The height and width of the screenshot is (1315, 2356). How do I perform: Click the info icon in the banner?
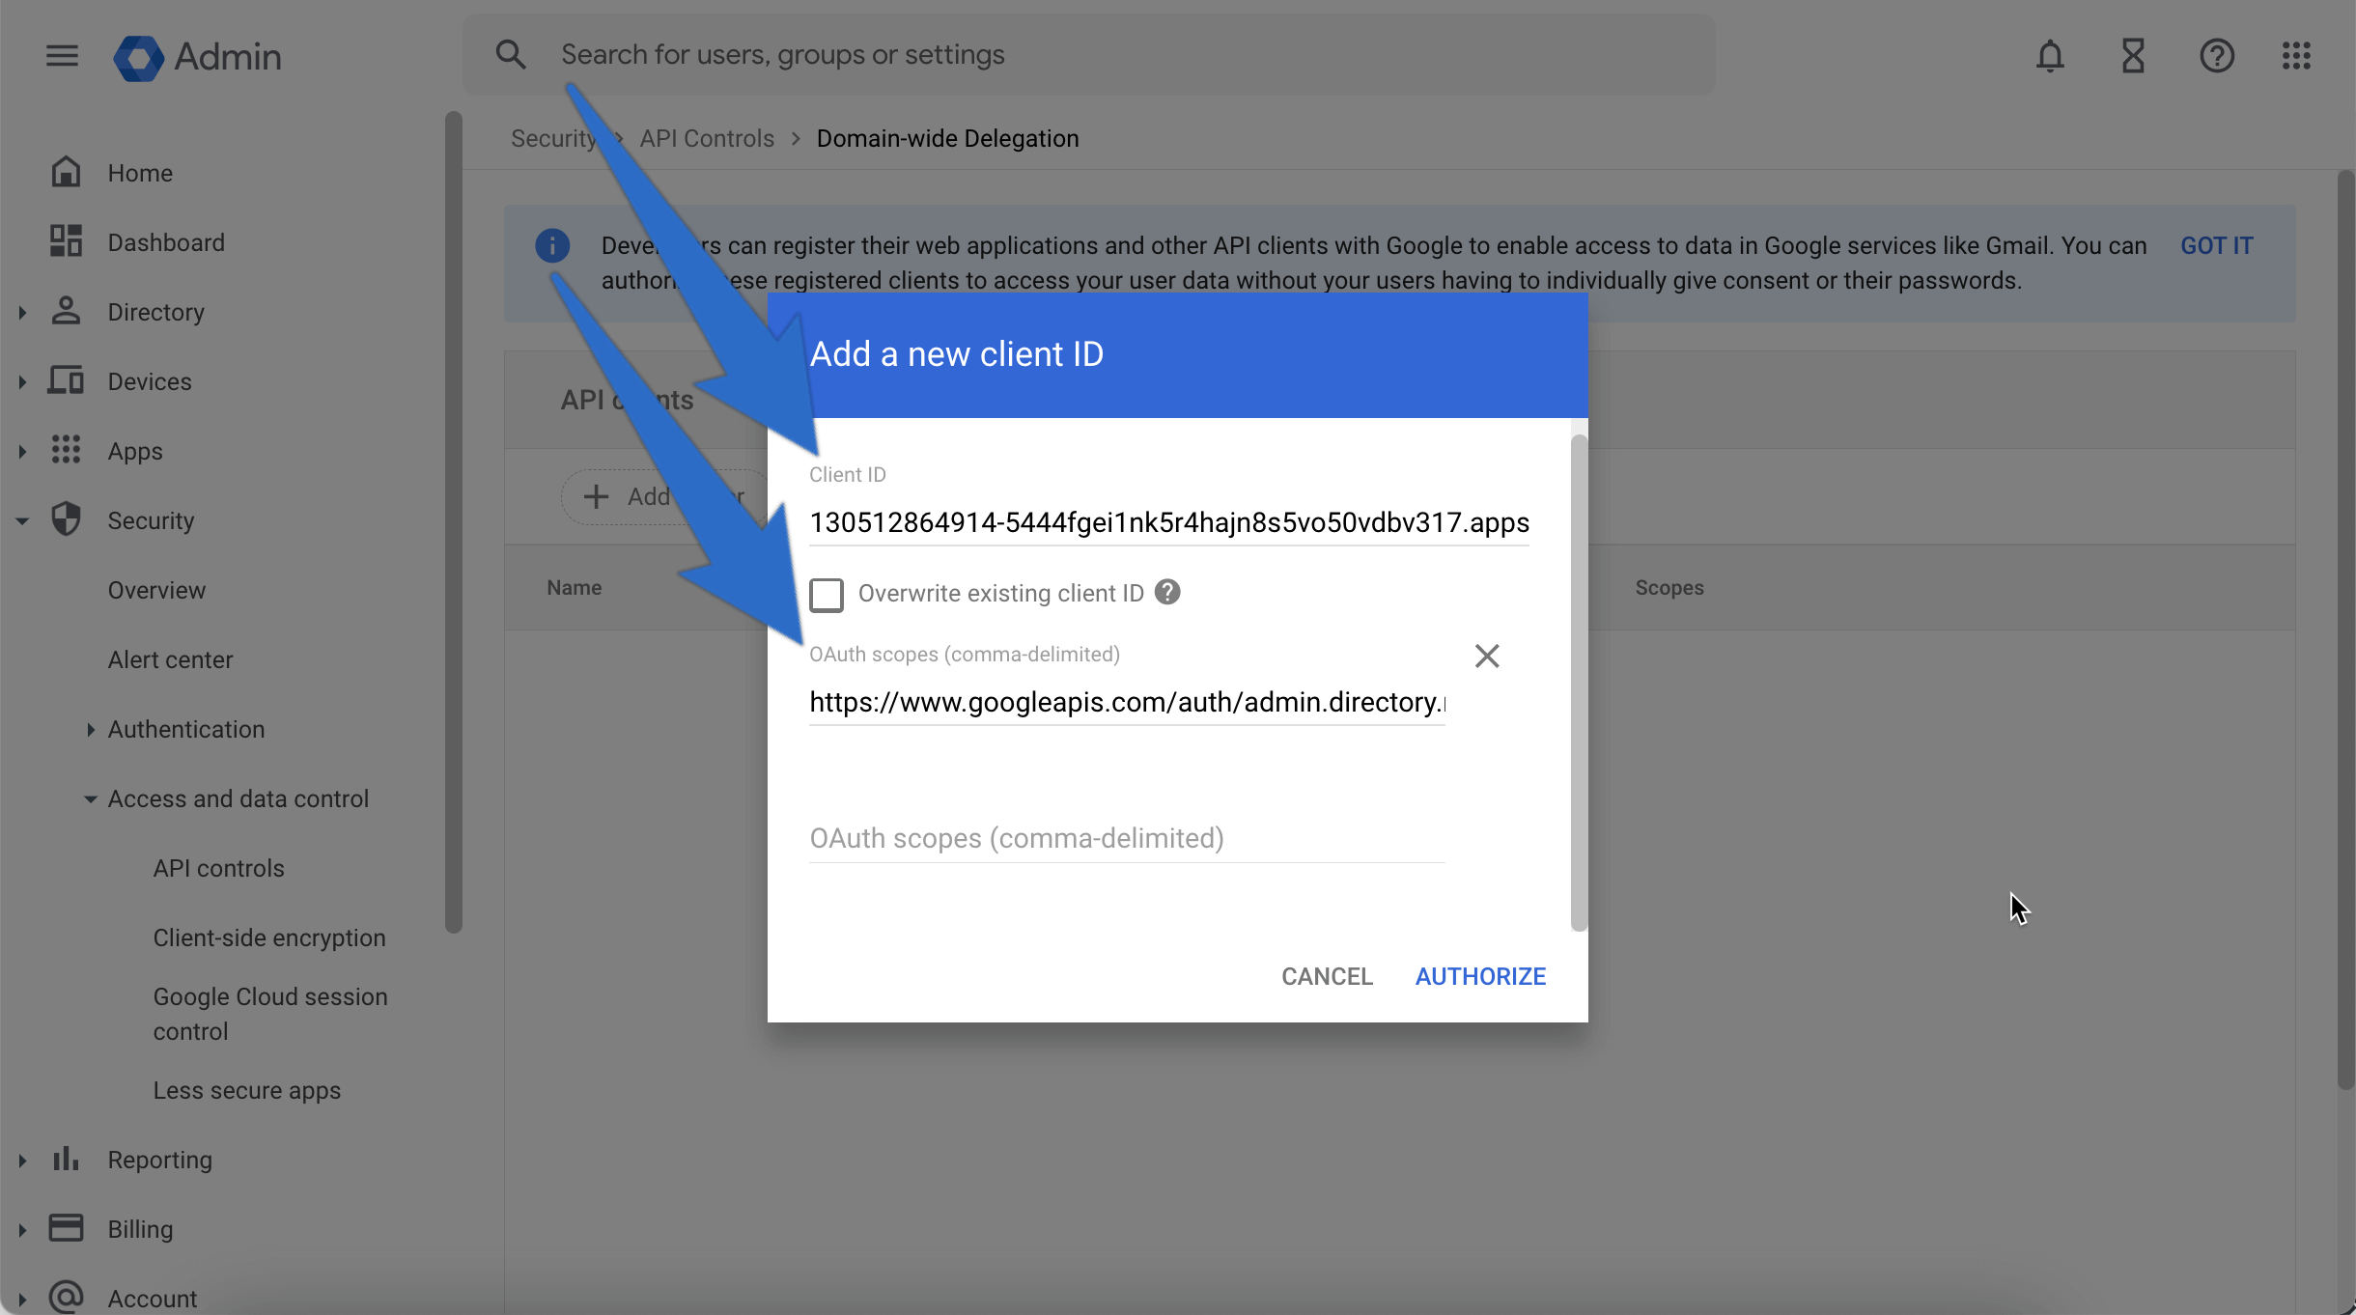pos(552,245)
